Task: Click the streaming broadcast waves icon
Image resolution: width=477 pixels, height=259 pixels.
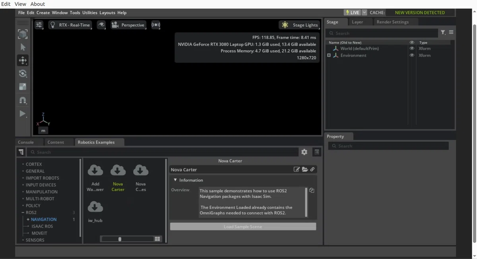Action: pos(156,25)
